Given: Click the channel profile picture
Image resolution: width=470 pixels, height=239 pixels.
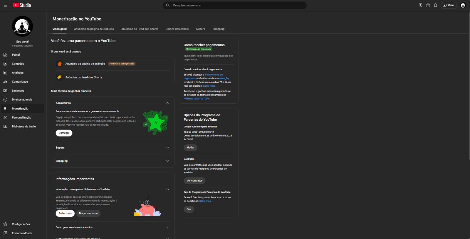Looking at the screenshot, I should tap(22, 26).
